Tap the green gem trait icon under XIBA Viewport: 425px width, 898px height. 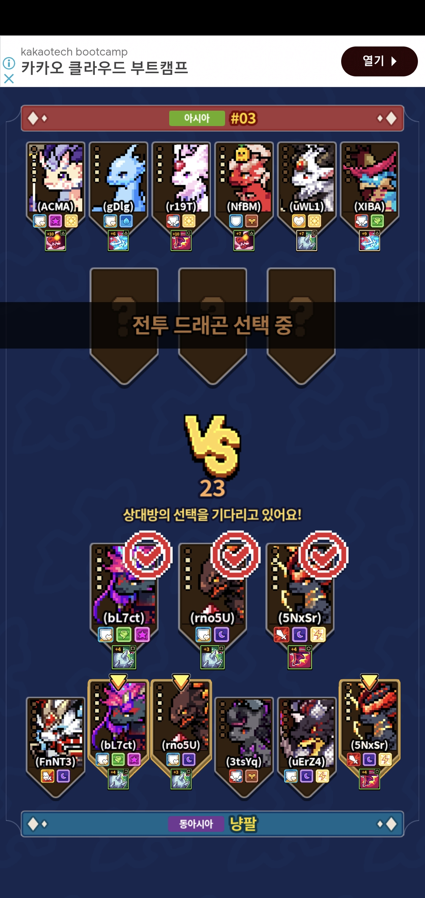[x=377, y=221]
